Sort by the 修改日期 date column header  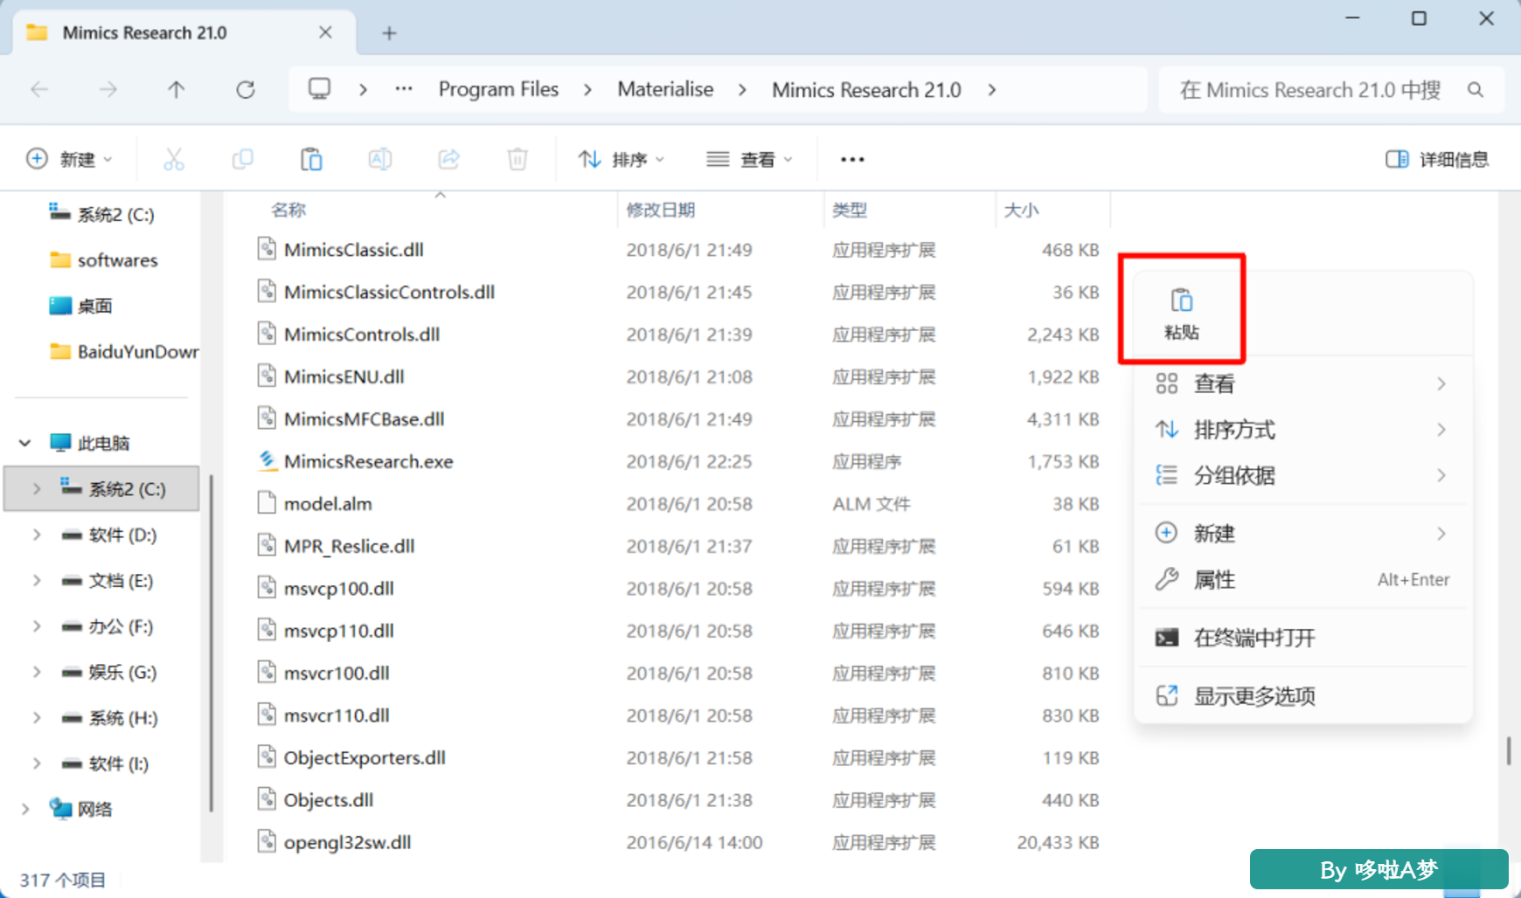661,210
